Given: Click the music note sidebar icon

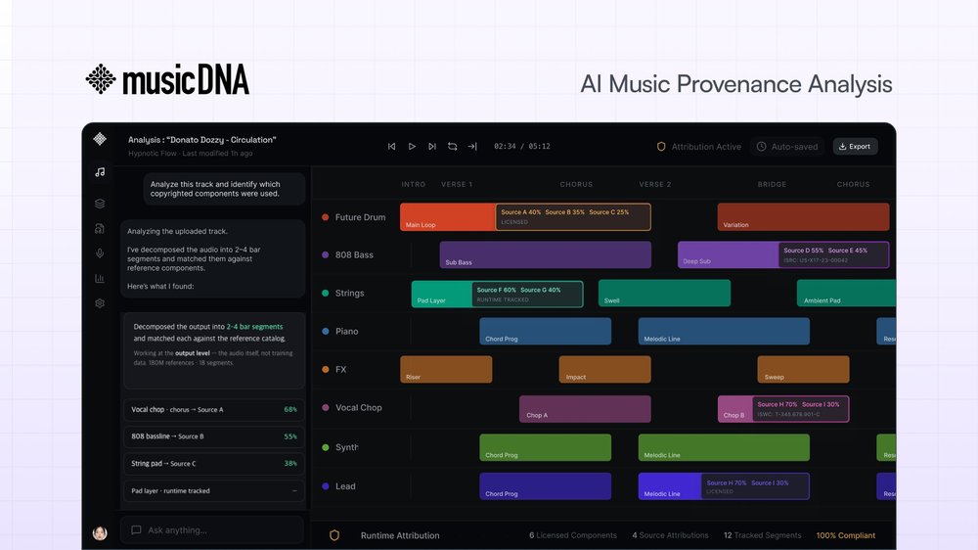Looking at the screenshot, I should 100,172.
